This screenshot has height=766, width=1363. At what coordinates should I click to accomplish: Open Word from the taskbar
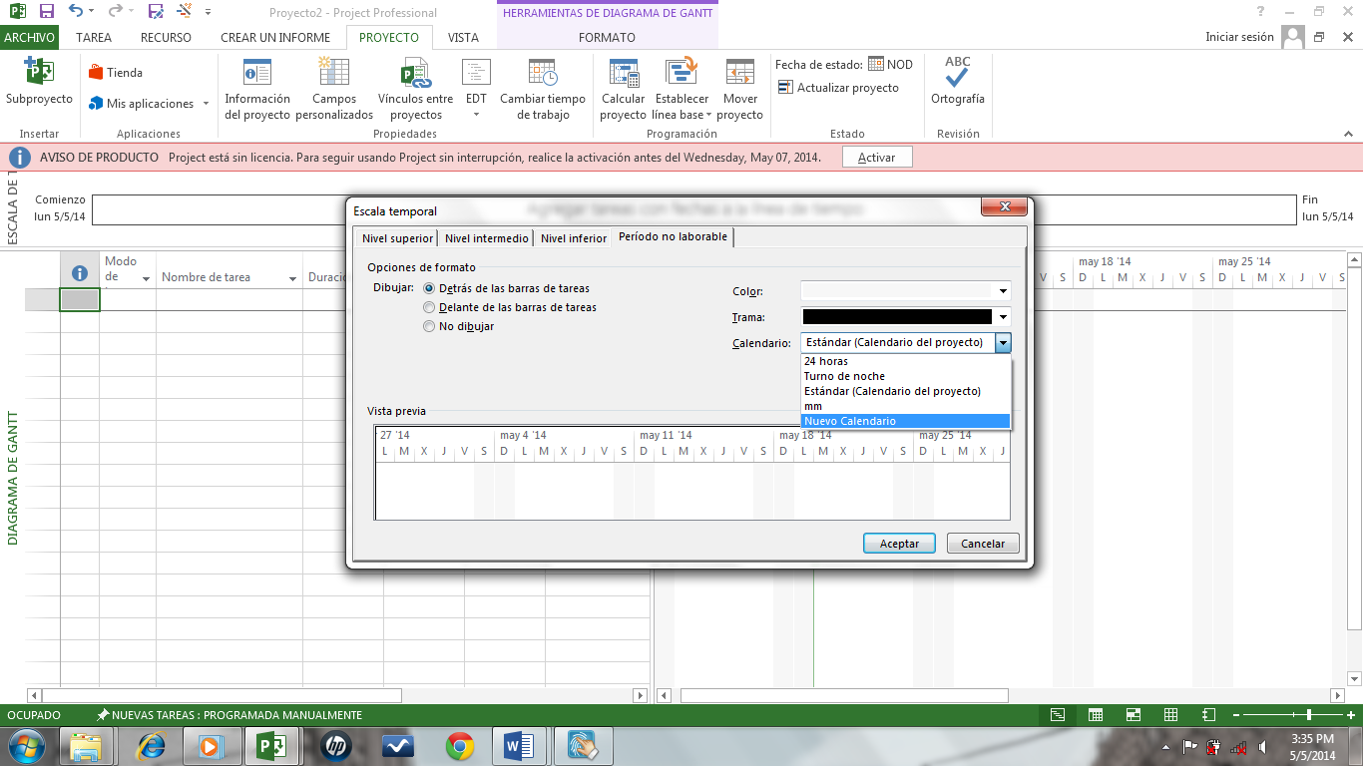tap(520, 746)
